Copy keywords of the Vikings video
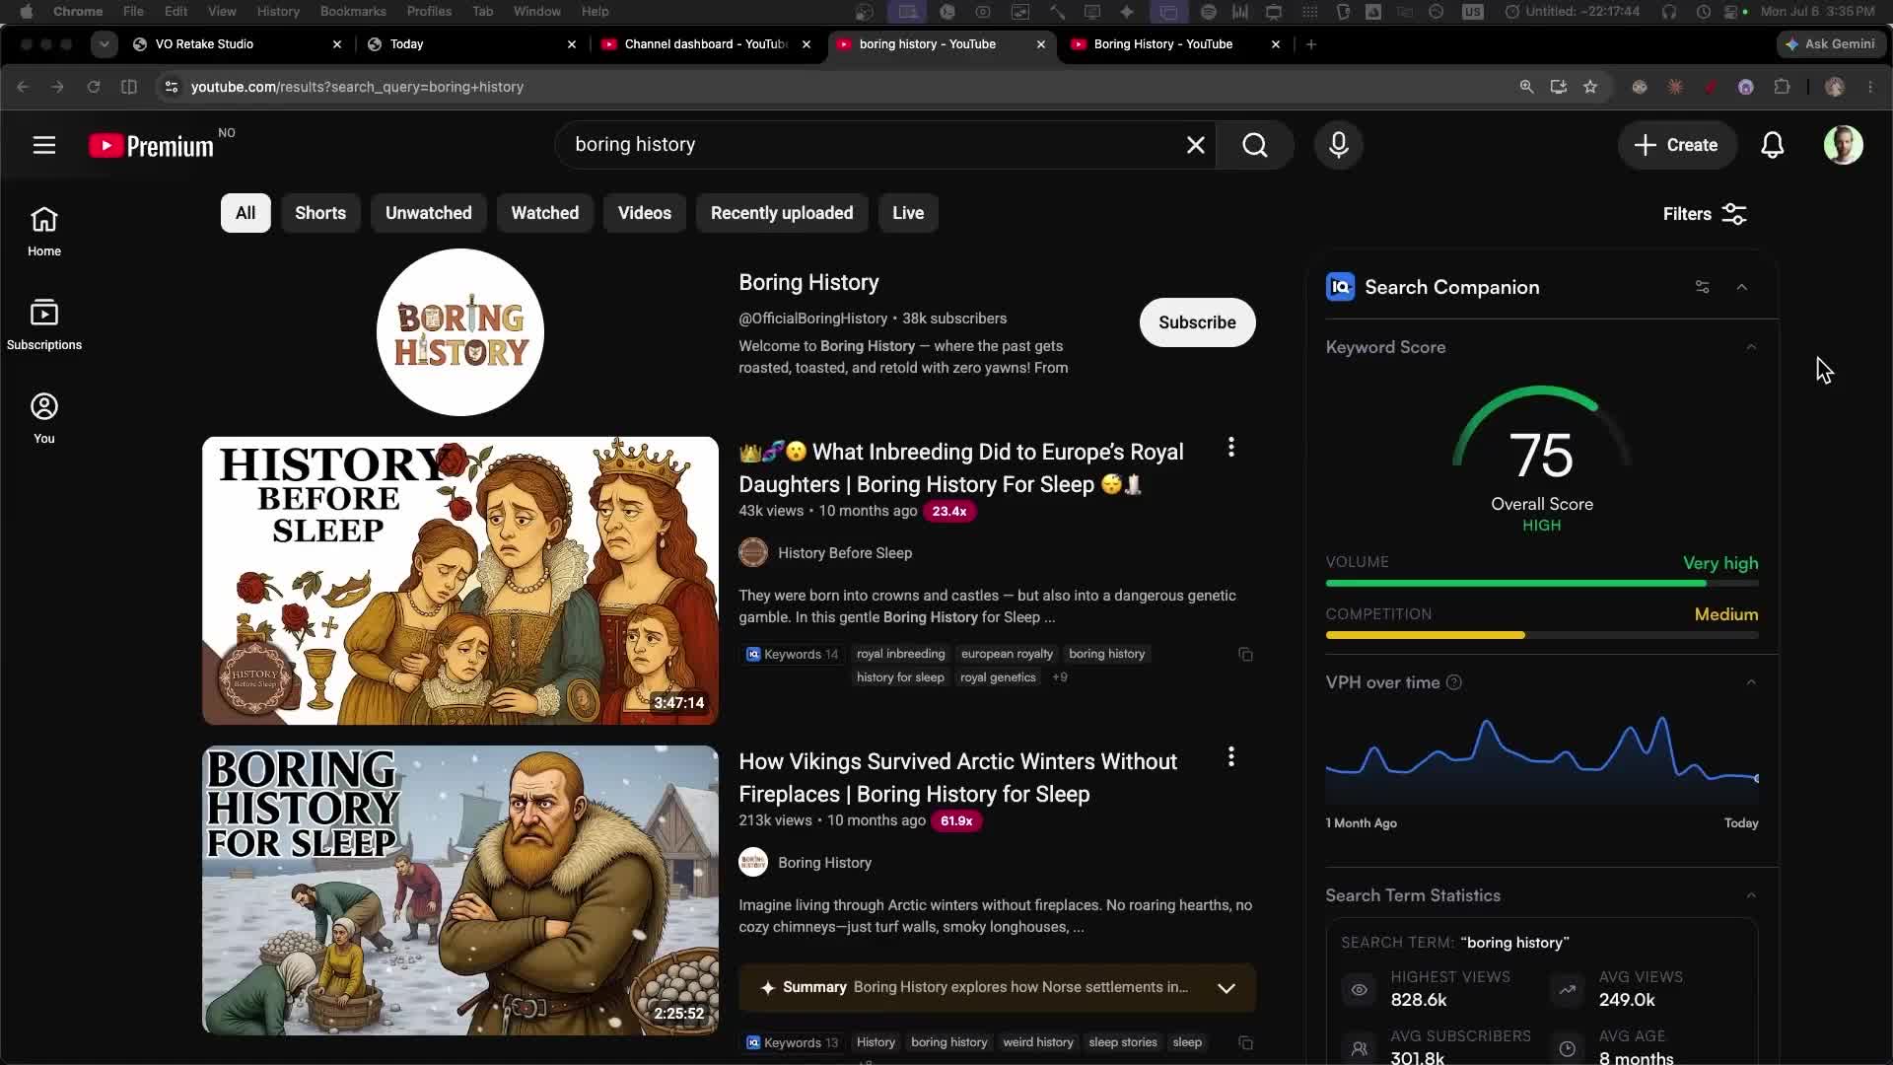Viewport: 1893px width, 1065px height. tap(1245, 1043)
